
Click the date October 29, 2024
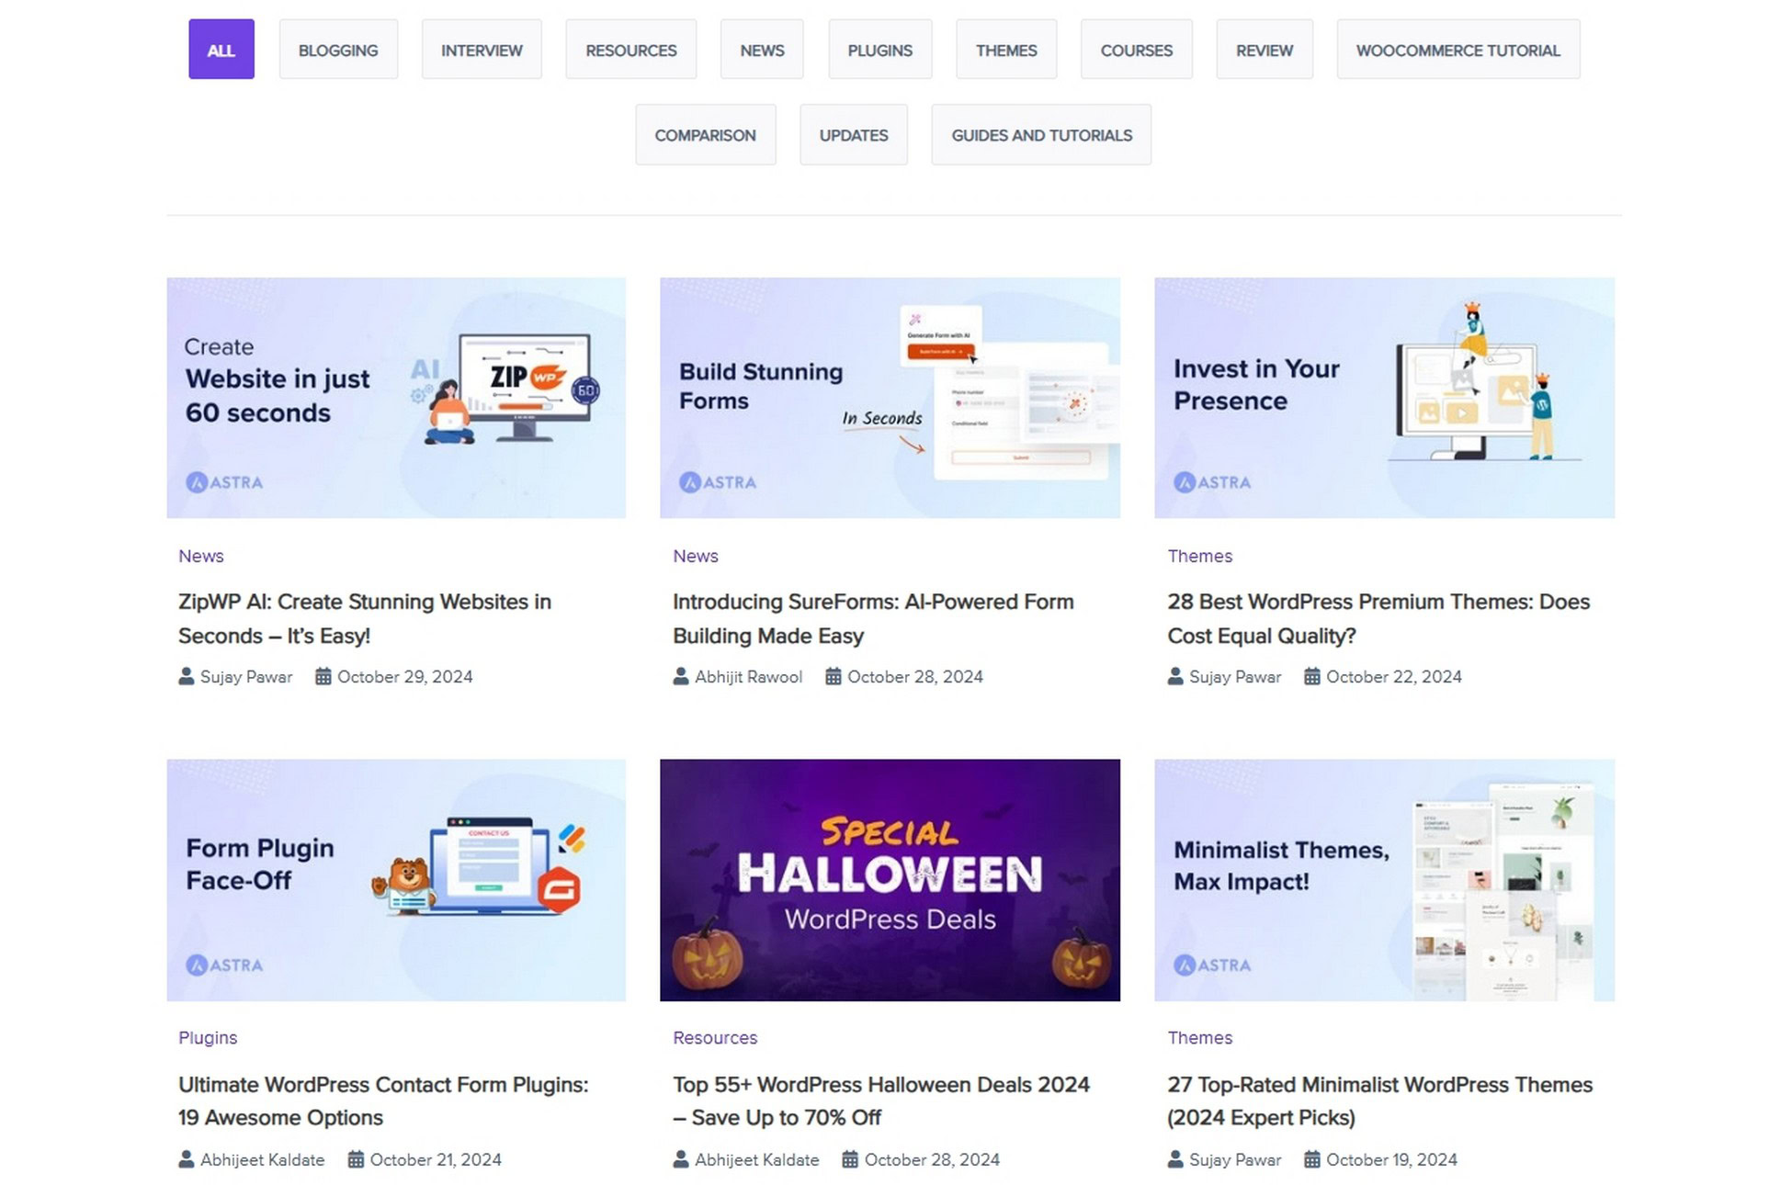(x=405, y=677)
